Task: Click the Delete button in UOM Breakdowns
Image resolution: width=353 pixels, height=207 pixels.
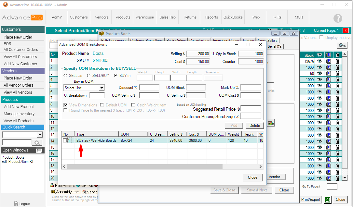Action: click(254, 126)
